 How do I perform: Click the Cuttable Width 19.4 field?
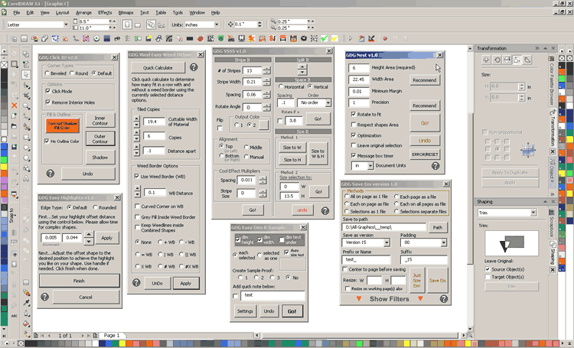click(154, 122)
